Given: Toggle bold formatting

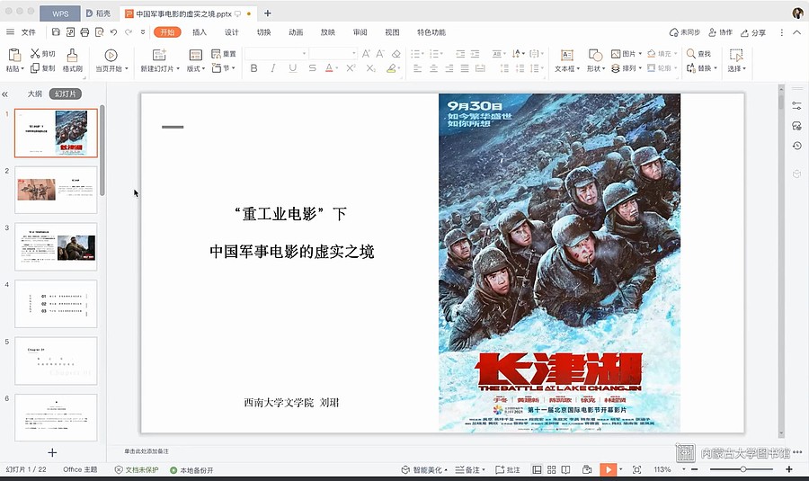Looking at the screenshot, I should (253, 68).
